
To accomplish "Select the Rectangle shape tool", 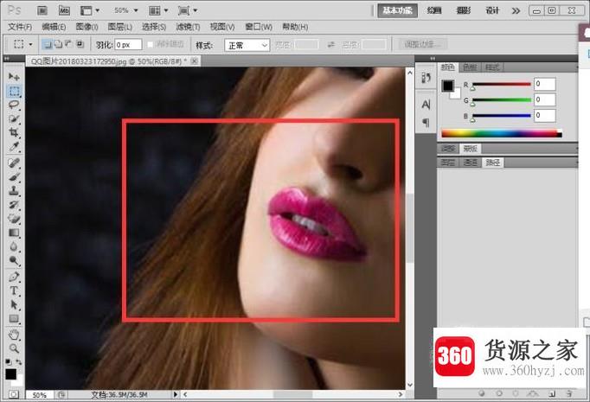I will (14, 319).
